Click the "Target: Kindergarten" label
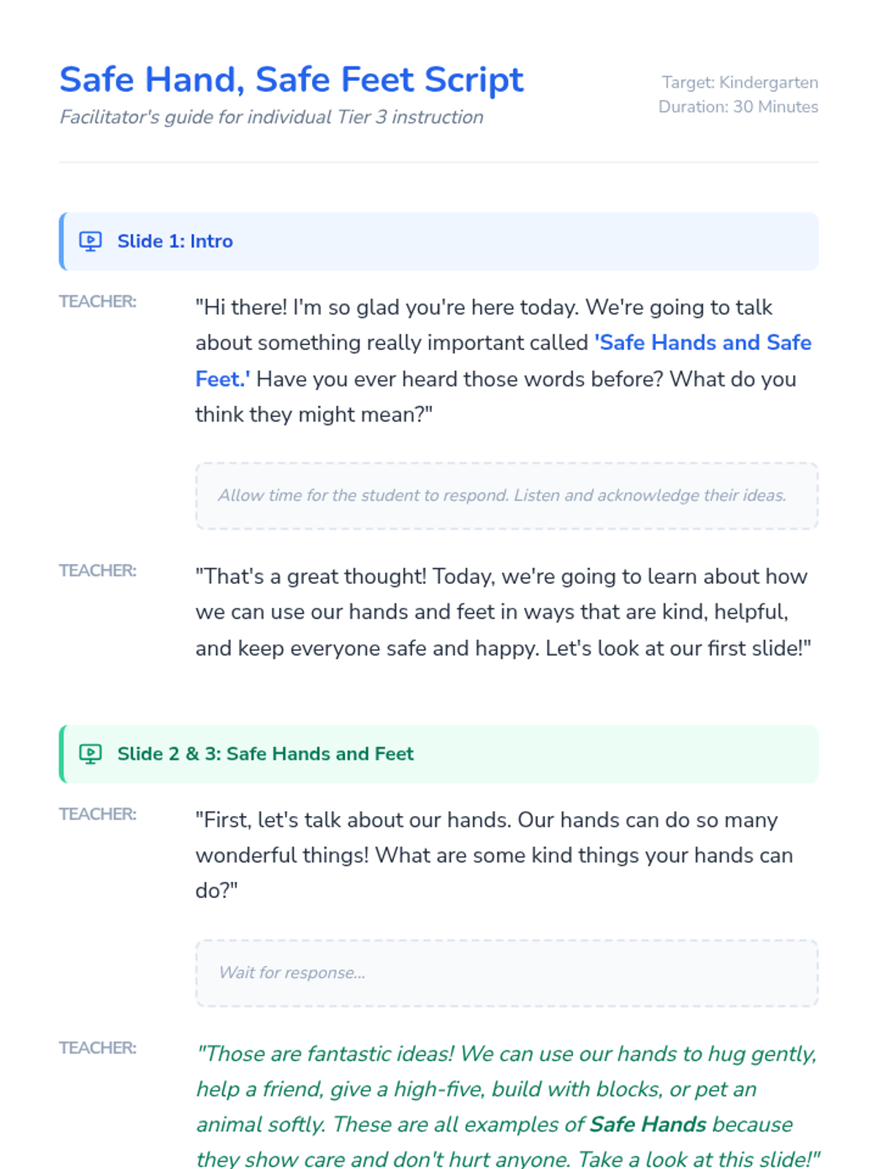877x1169 pixels. (739, 83)
